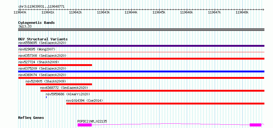Click the DGV Structural Variants track title

pos(43,39)
